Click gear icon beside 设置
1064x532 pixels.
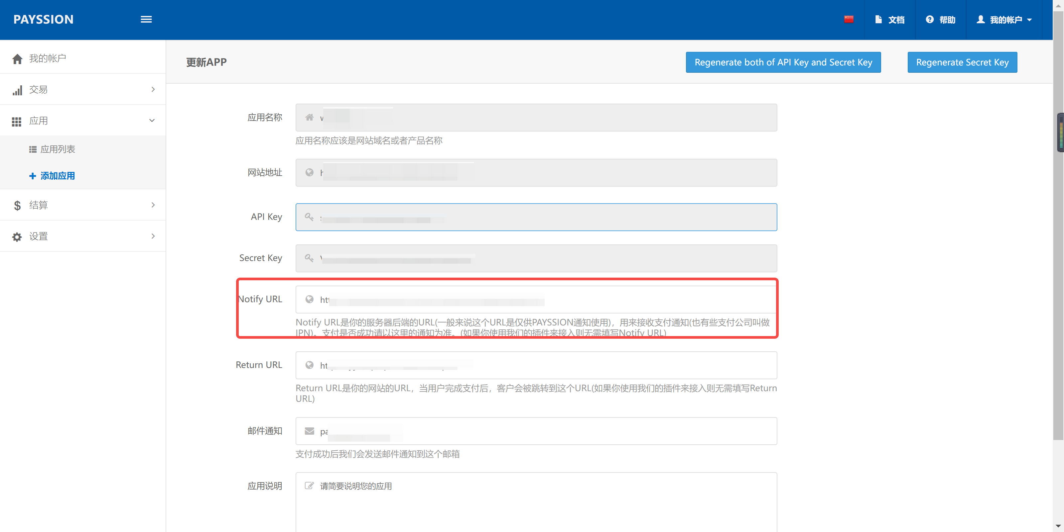tap(17, 237)
